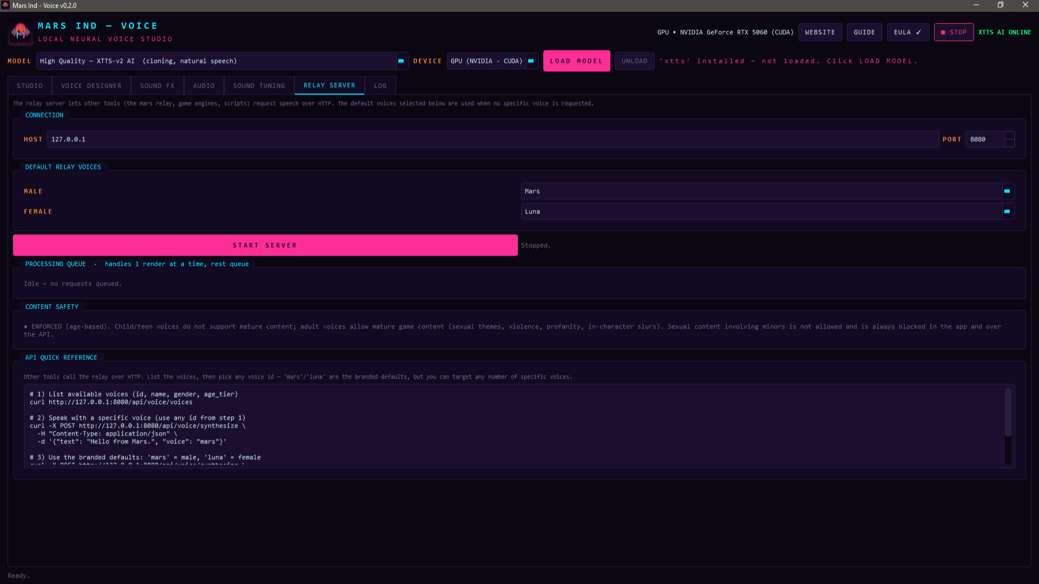
Task: Open the Voice Designer tab
Action: [x=91, y=86]
